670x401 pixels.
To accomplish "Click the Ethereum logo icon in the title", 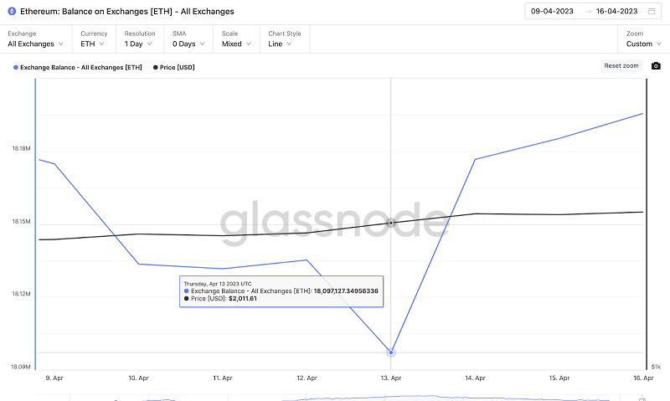I will tap(12, 12).
